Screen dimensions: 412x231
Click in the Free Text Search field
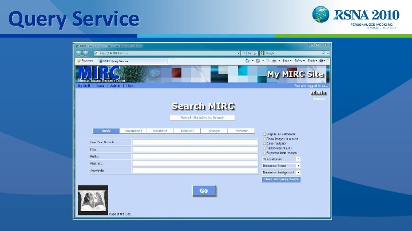[x=195, y=142]
